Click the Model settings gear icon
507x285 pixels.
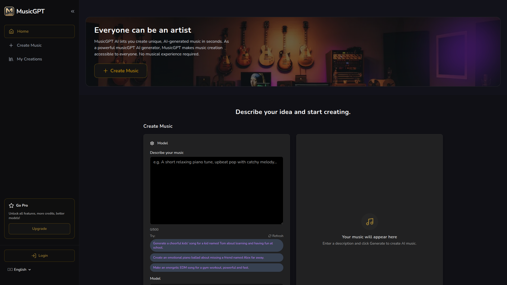tap(152, 143)
